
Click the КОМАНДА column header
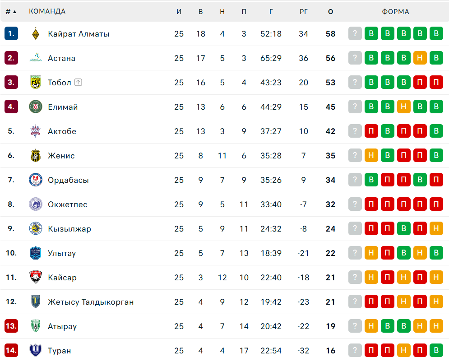(x=47, y=12)
